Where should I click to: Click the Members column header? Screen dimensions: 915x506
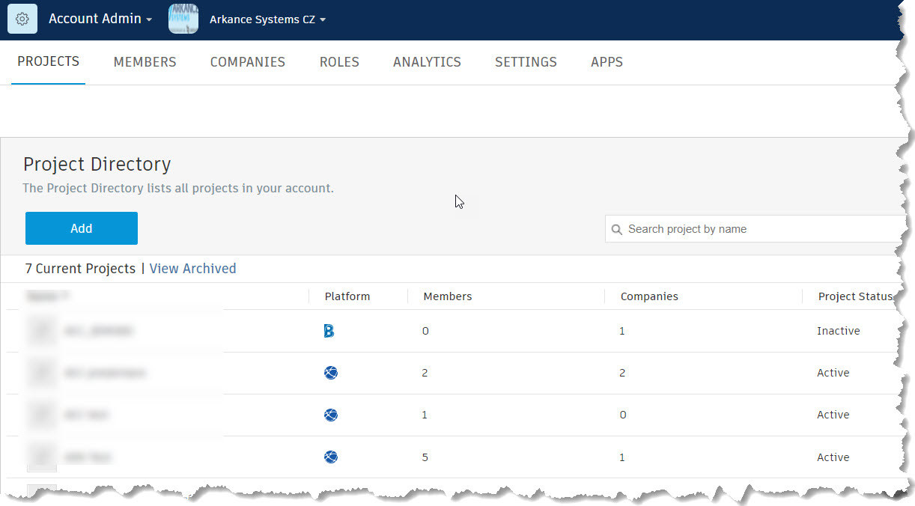point(448,296)
